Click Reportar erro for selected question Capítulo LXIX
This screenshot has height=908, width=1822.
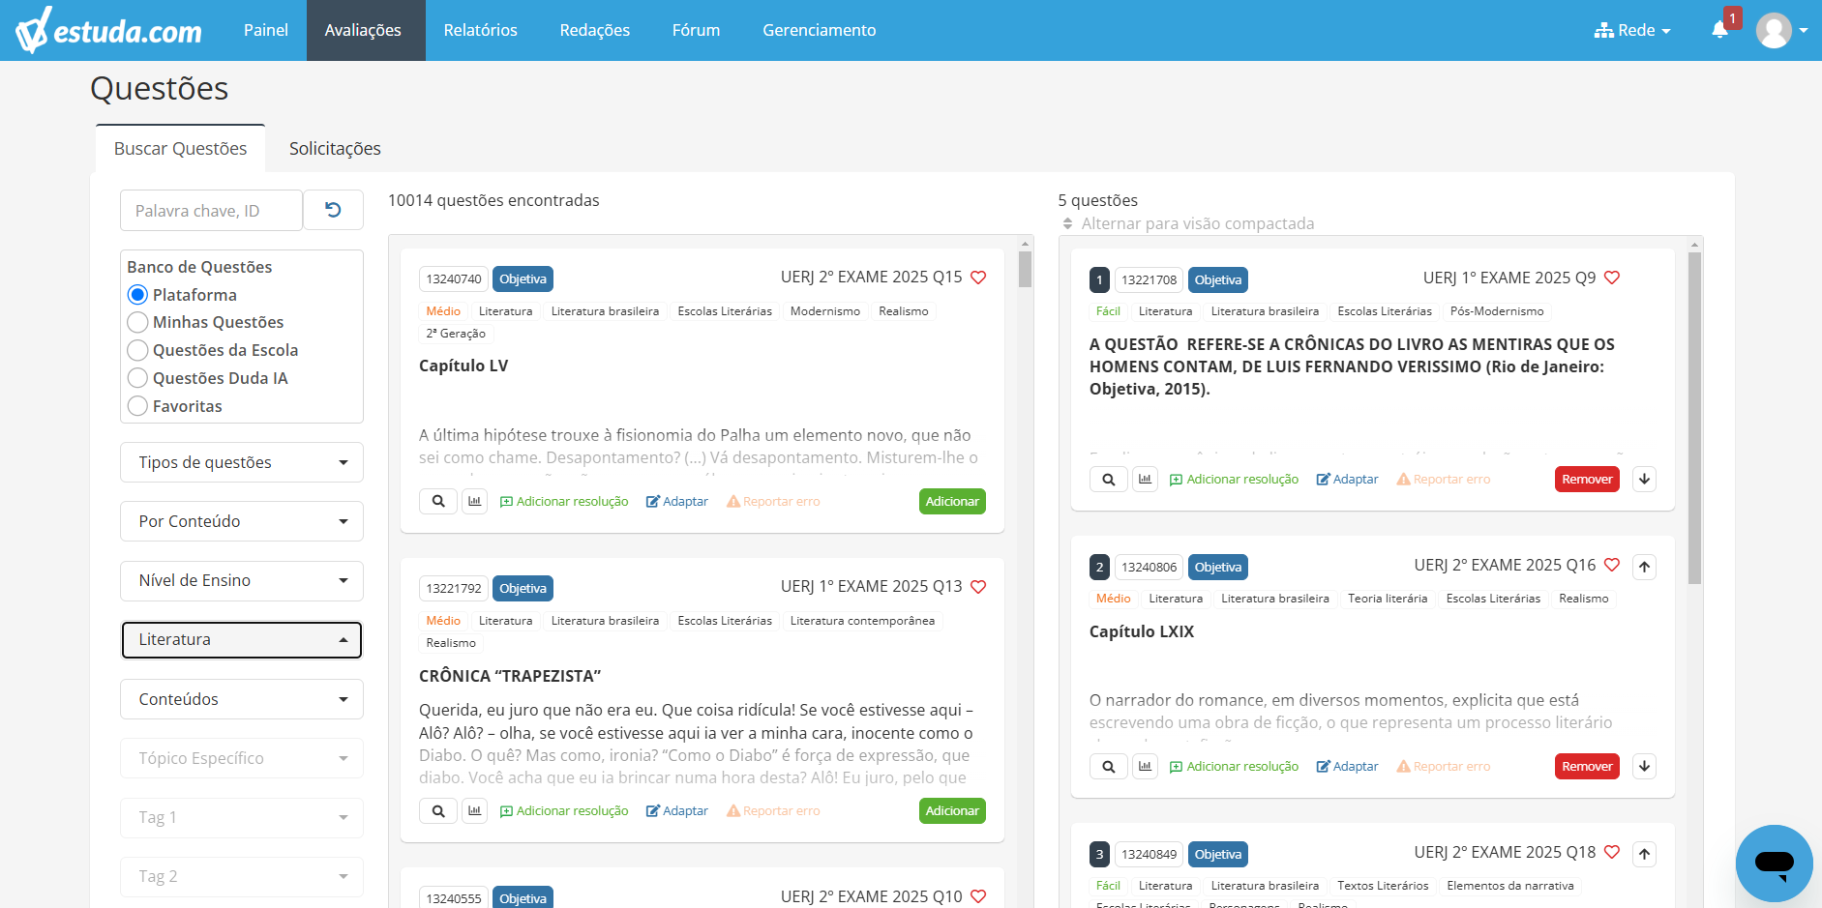(1444, 766)
